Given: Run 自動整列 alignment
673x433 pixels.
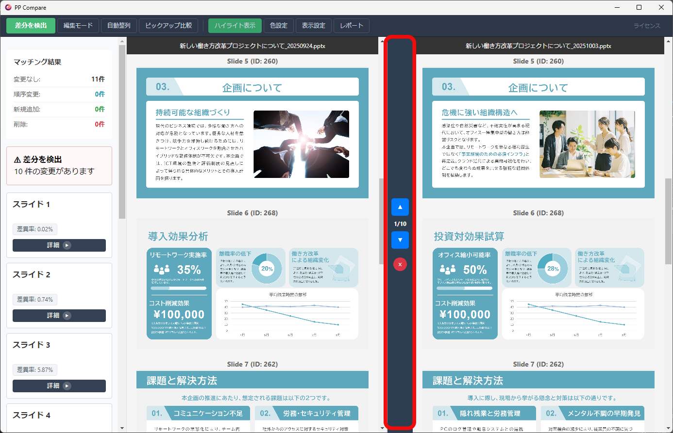Looking at the screenshot, I should point(119,26).
